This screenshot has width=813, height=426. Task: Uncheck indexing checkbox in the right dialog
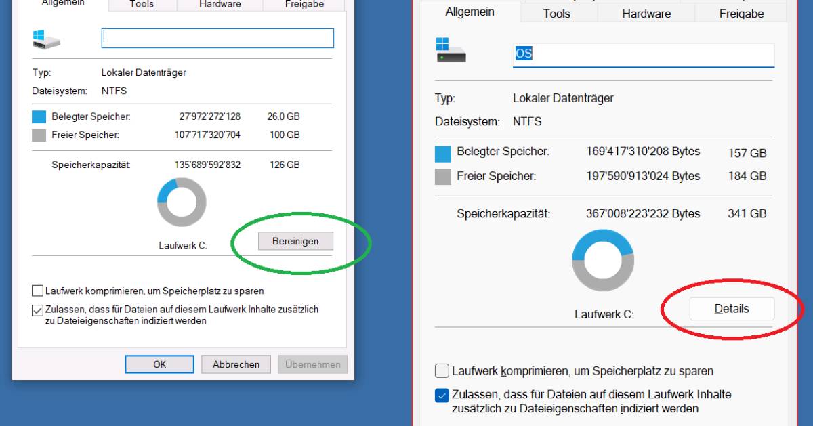(x=442, y=395)
